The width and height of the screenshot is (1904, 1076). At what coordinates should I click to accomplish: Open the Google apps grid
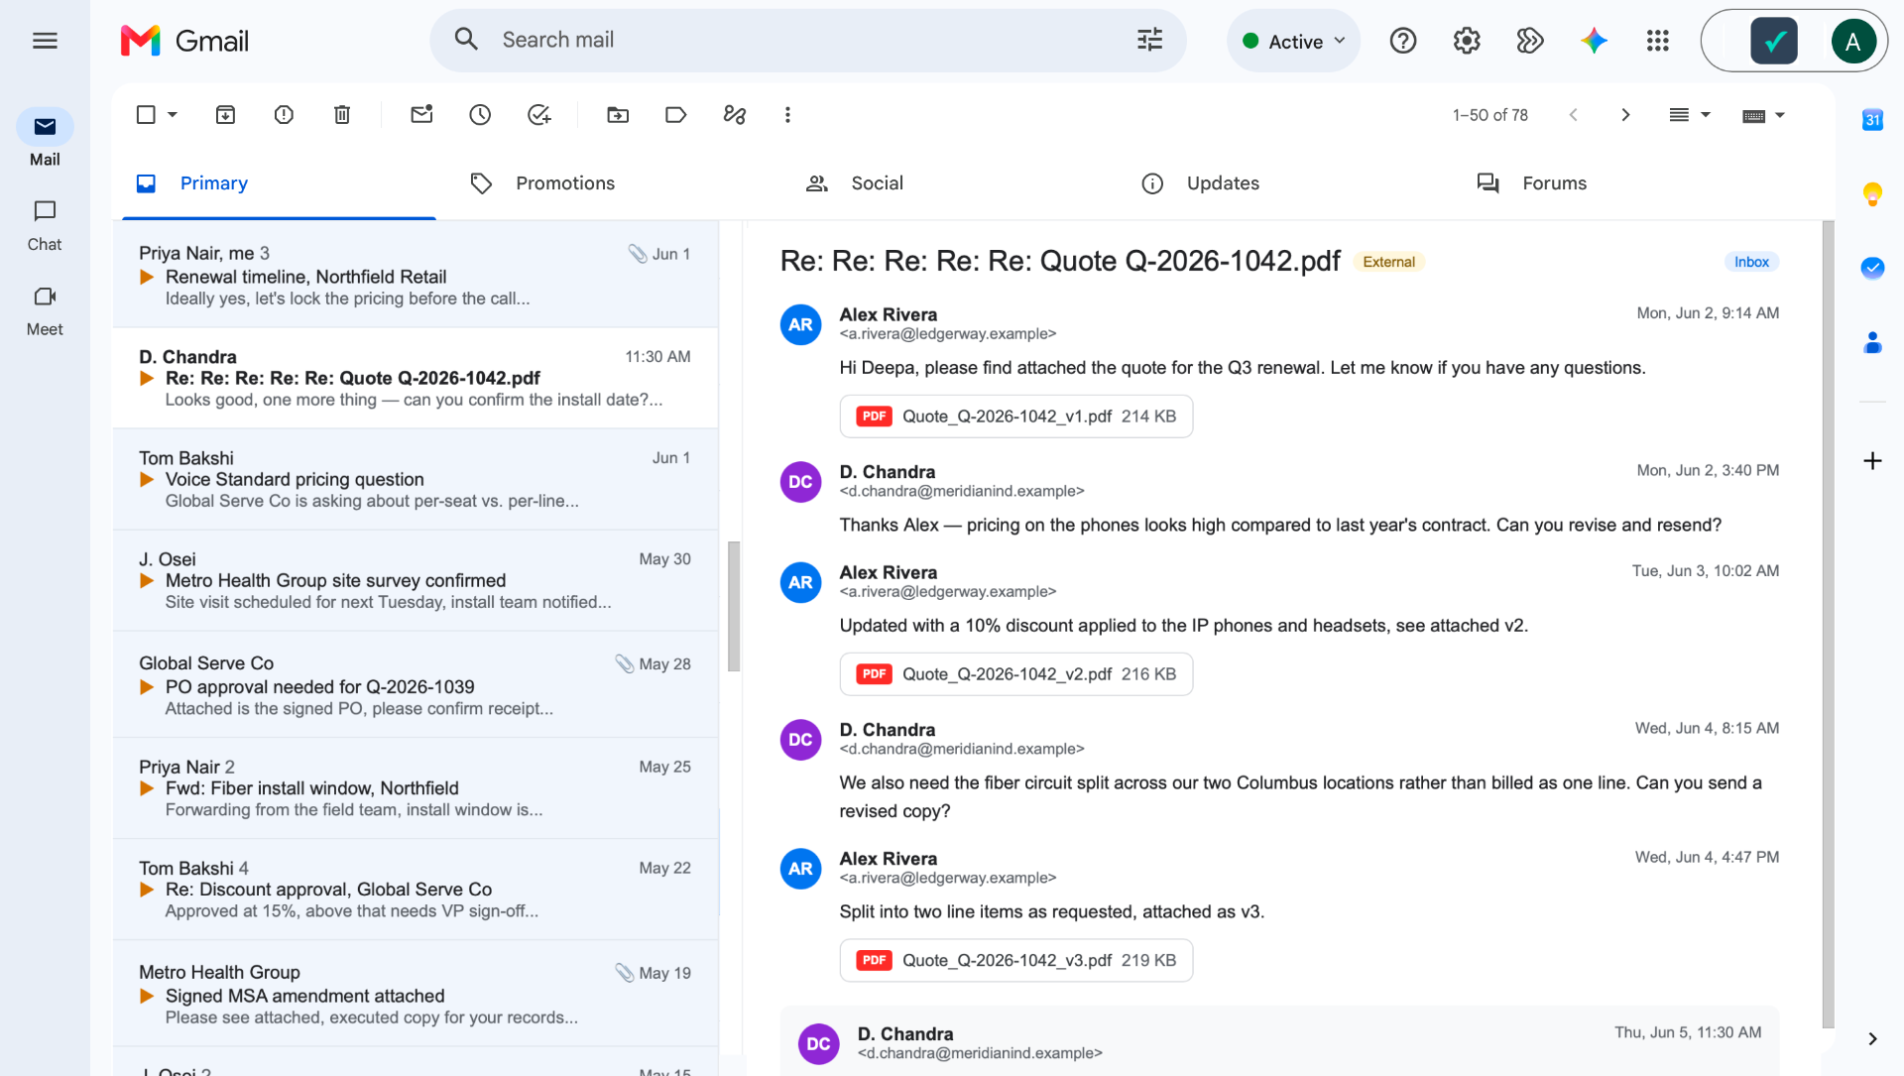1658,41
